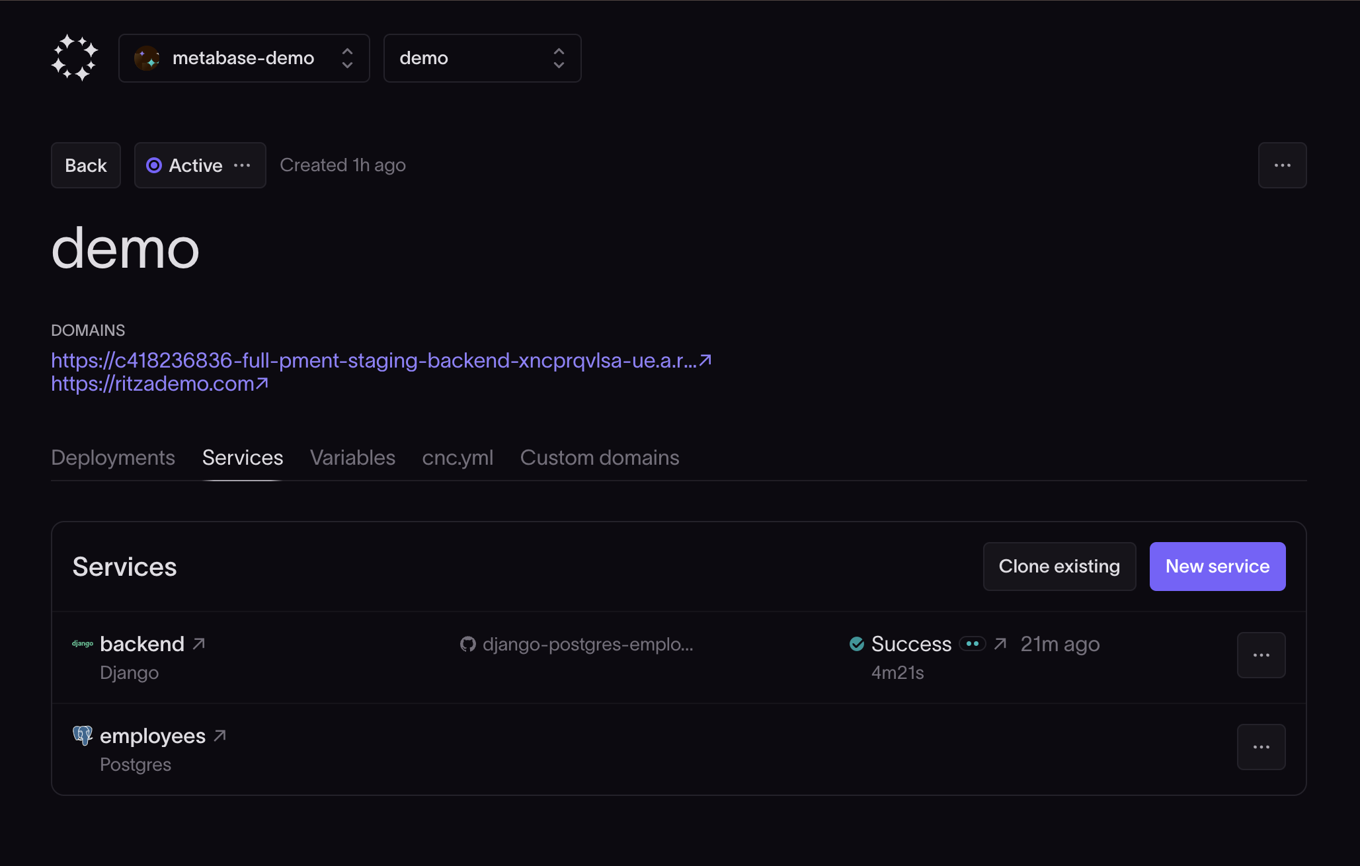Screen dimensions: 1360x866
Task: Open page-level more options menu
Action: coord(1283,165)
